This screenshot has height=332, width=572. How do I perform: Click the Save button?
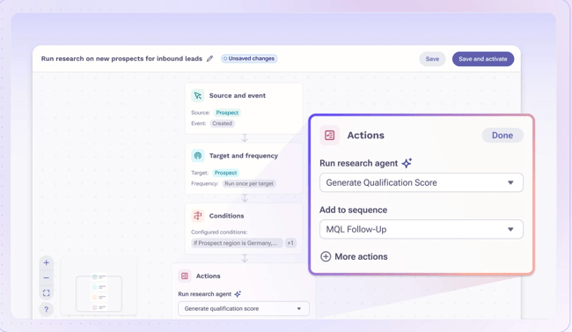coord(432,59)
